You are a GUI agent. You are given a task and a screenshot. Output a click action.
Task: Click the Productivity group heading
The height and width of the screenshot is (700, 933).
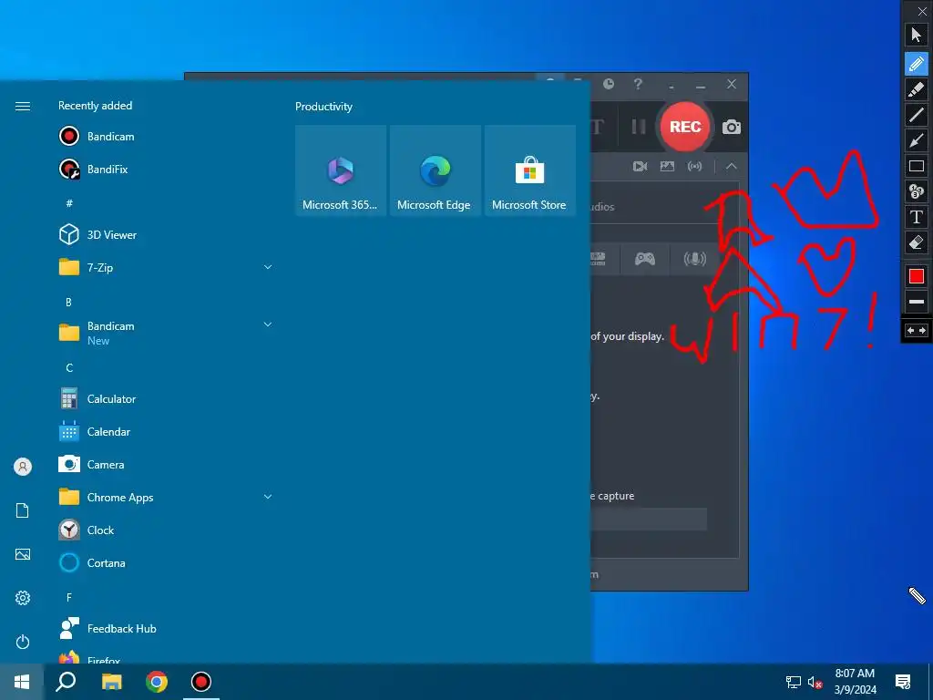[323, 107]
